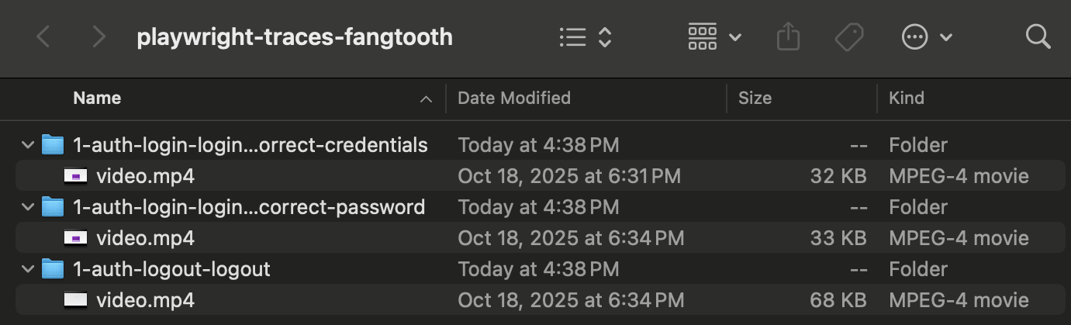Open the Group By grid dropdown

point(713,36)
